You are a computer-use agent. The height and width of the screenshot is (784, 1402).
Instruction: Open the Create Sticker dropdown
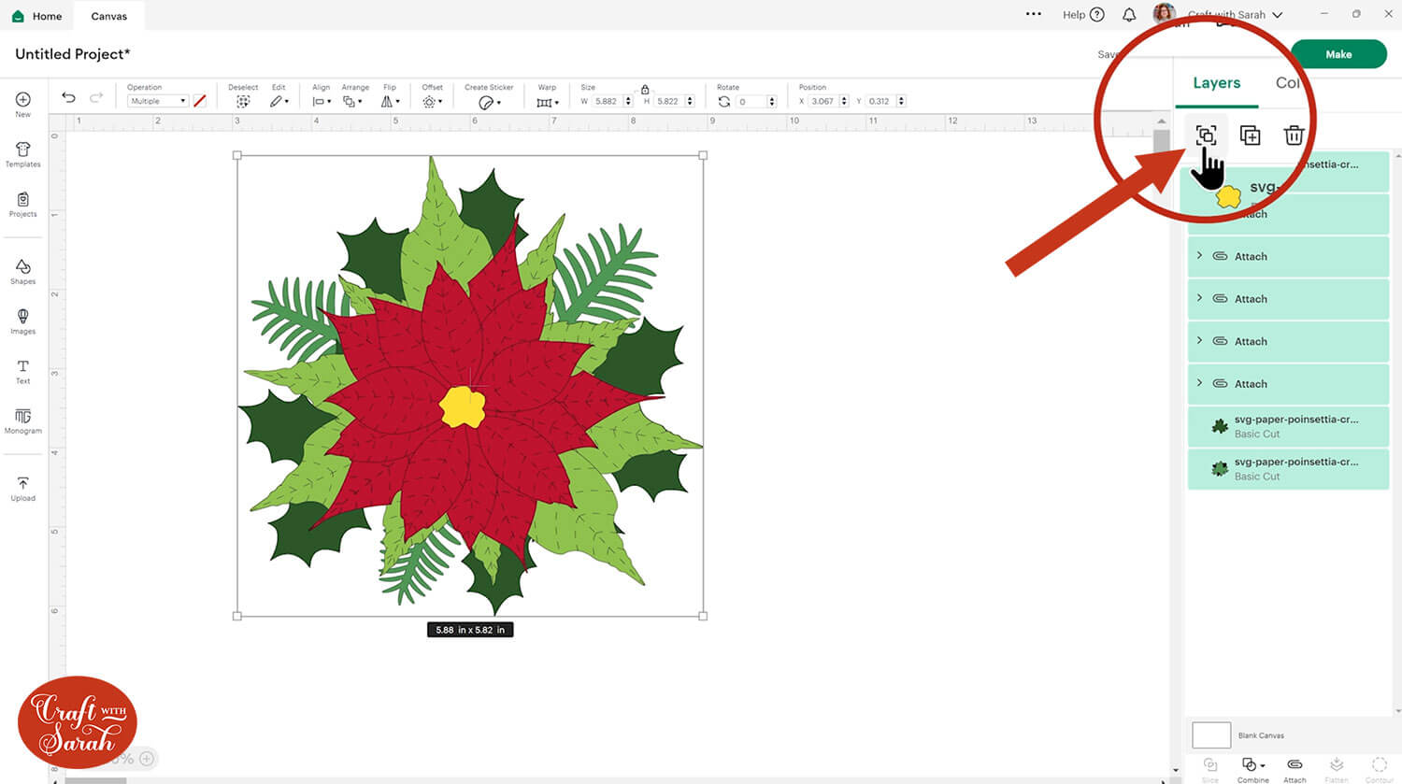(489, 102)
